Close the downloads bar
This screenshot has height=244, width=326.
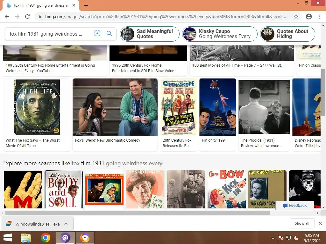(320, 223)
